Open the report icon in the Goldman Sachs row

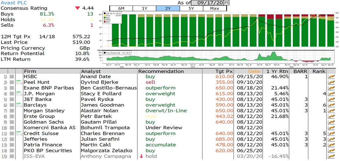12,122
